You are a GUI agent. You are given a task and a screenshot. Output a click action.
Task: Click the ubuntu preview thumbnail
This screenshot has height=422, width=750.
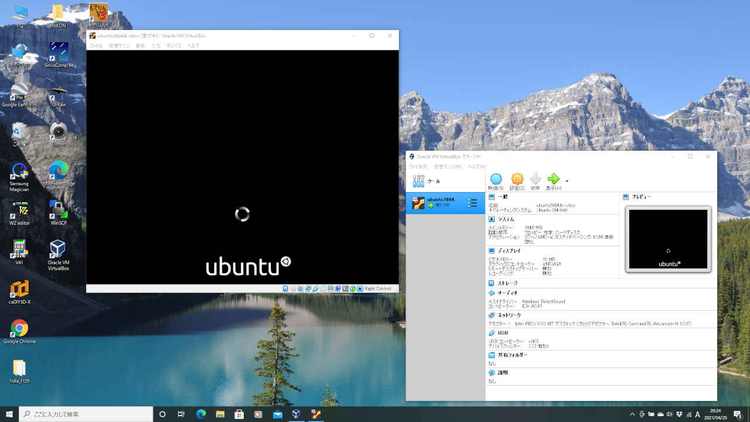coord(668,239)
